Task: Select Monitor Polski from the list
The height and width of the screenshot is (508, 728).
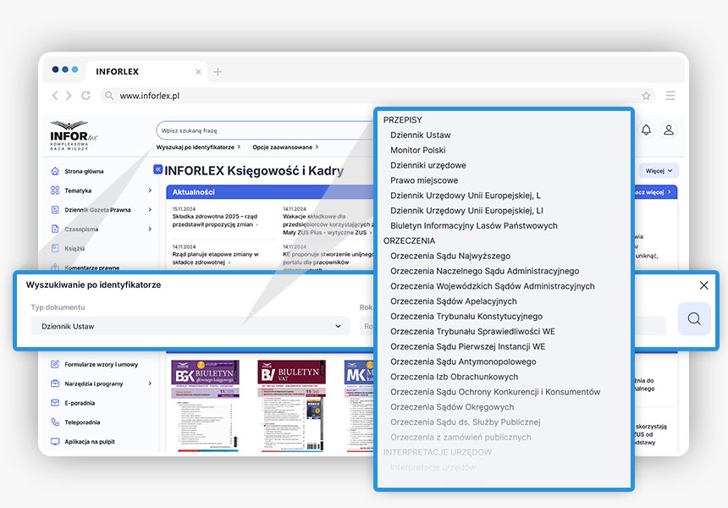Action: click(x=417, y=150)
